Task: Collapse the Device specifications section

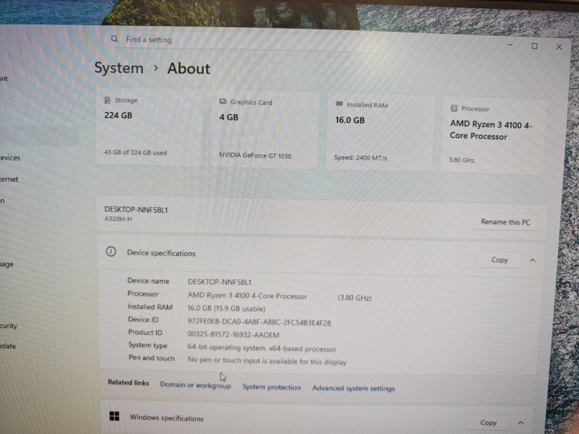Action: point(532,260)
